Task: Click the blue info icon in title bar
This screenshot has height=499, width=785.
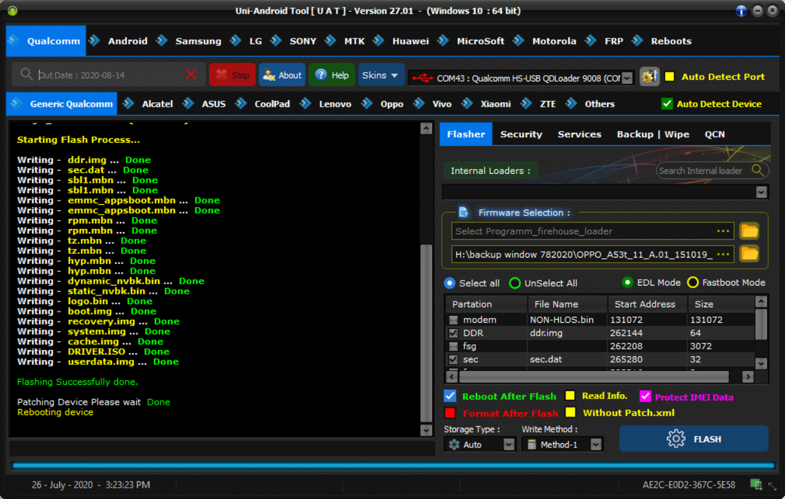Action: tap(741, 11)
